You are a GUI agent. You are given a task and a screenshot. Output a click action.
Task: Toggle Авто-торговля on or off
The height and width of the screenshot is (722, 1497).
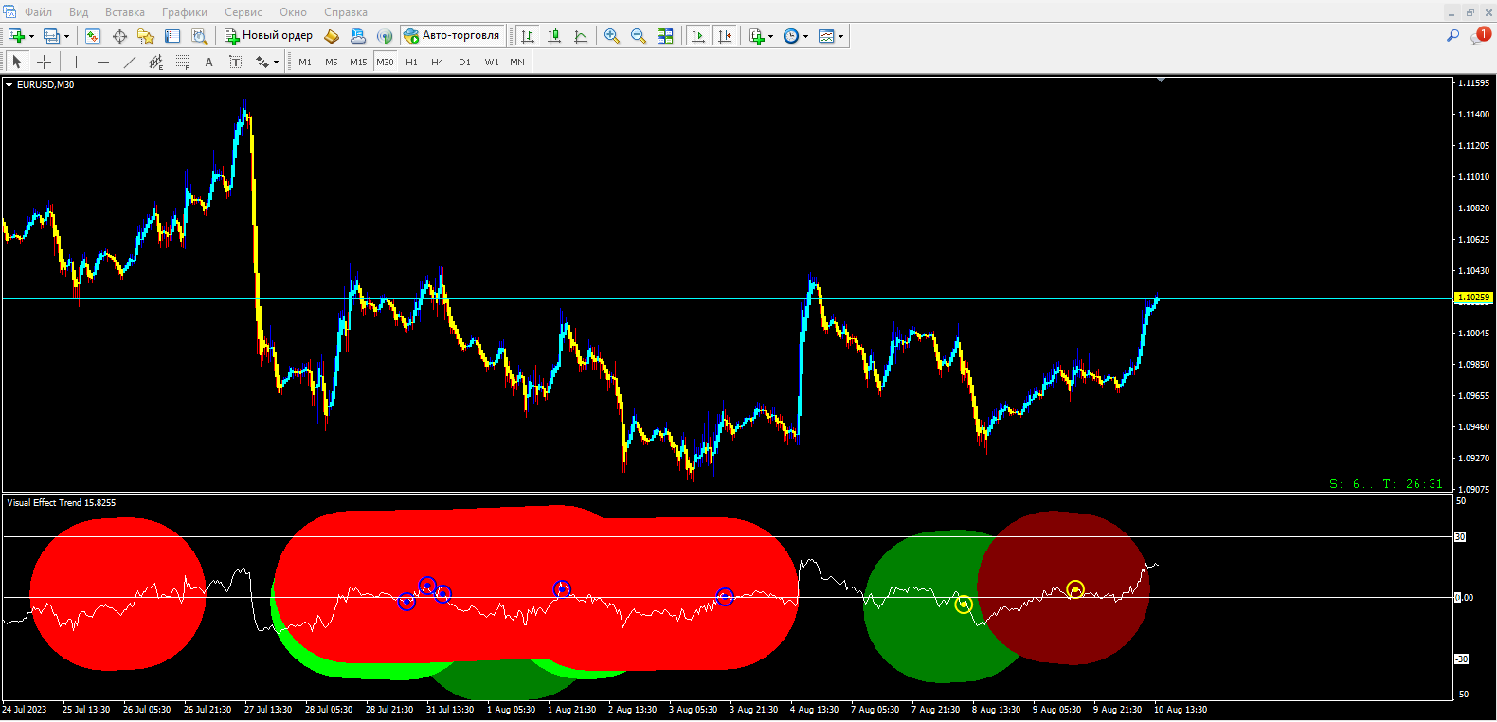pos(451,36)
